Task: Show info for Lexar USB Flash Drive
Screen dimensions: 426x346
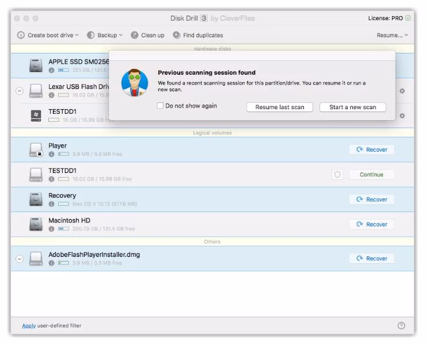Action: point(51,95)
